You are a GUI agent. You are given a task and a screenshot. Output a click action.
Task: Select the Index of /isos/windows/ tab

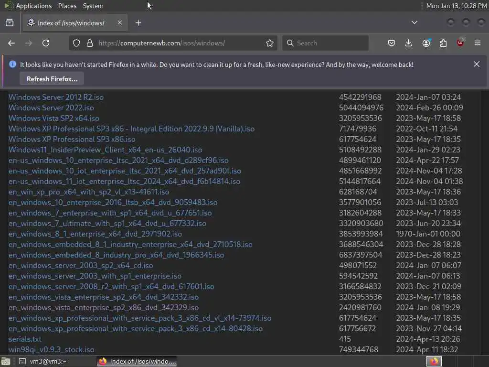tap(75, 23)
